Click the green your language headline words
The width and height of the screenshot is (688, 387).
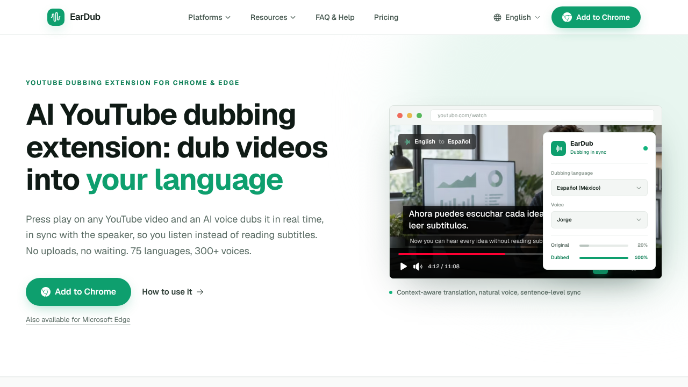click(184, 180)
